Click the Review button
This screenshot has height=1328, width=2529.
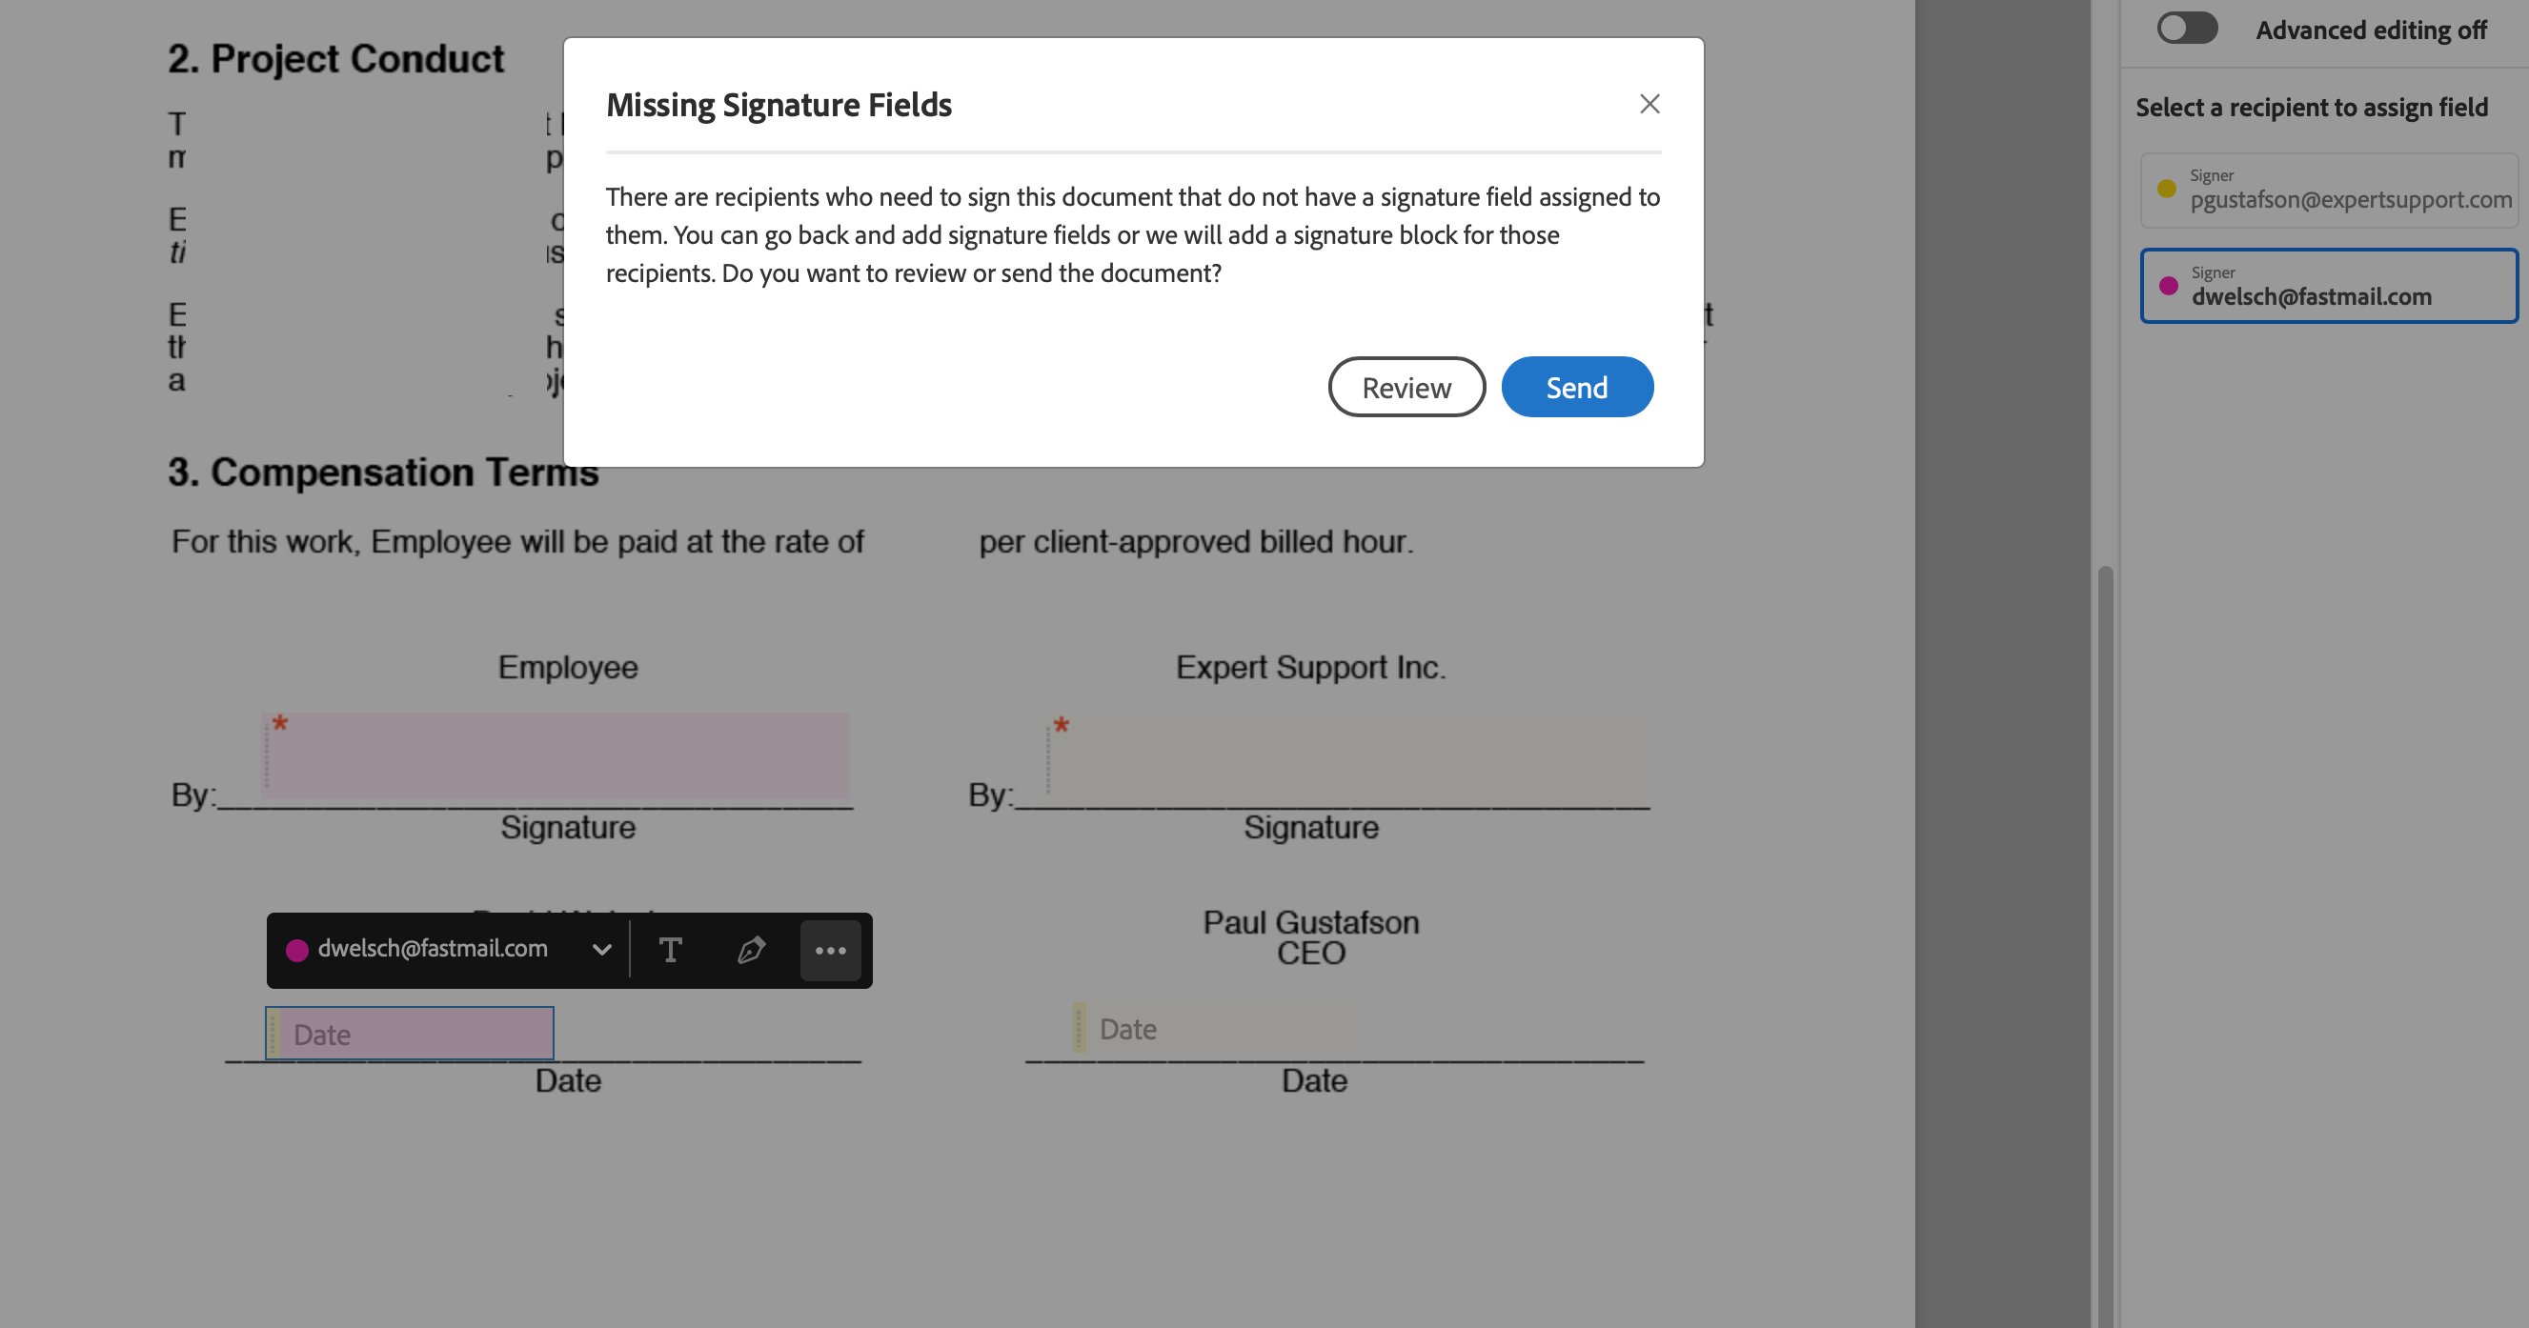point(1406,387)
